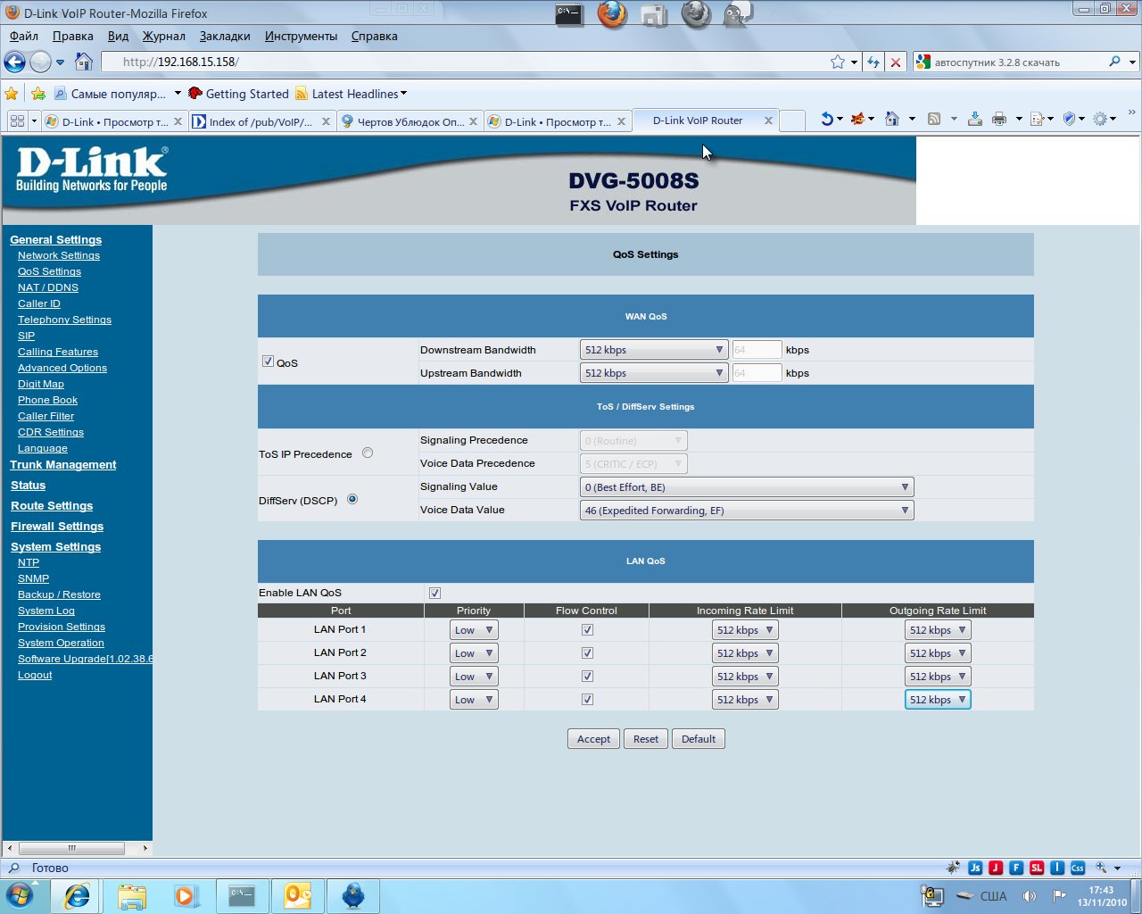The width and height of the screenshot is (1142, 914).
Task: Uncheck the WAN QoS checkbox
Action: point(268,361)
